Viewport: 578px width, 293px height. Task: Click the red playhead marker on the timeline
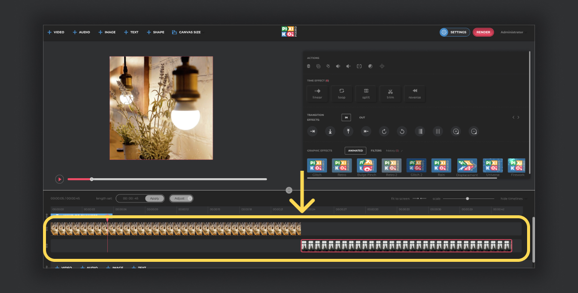[107, 220]
